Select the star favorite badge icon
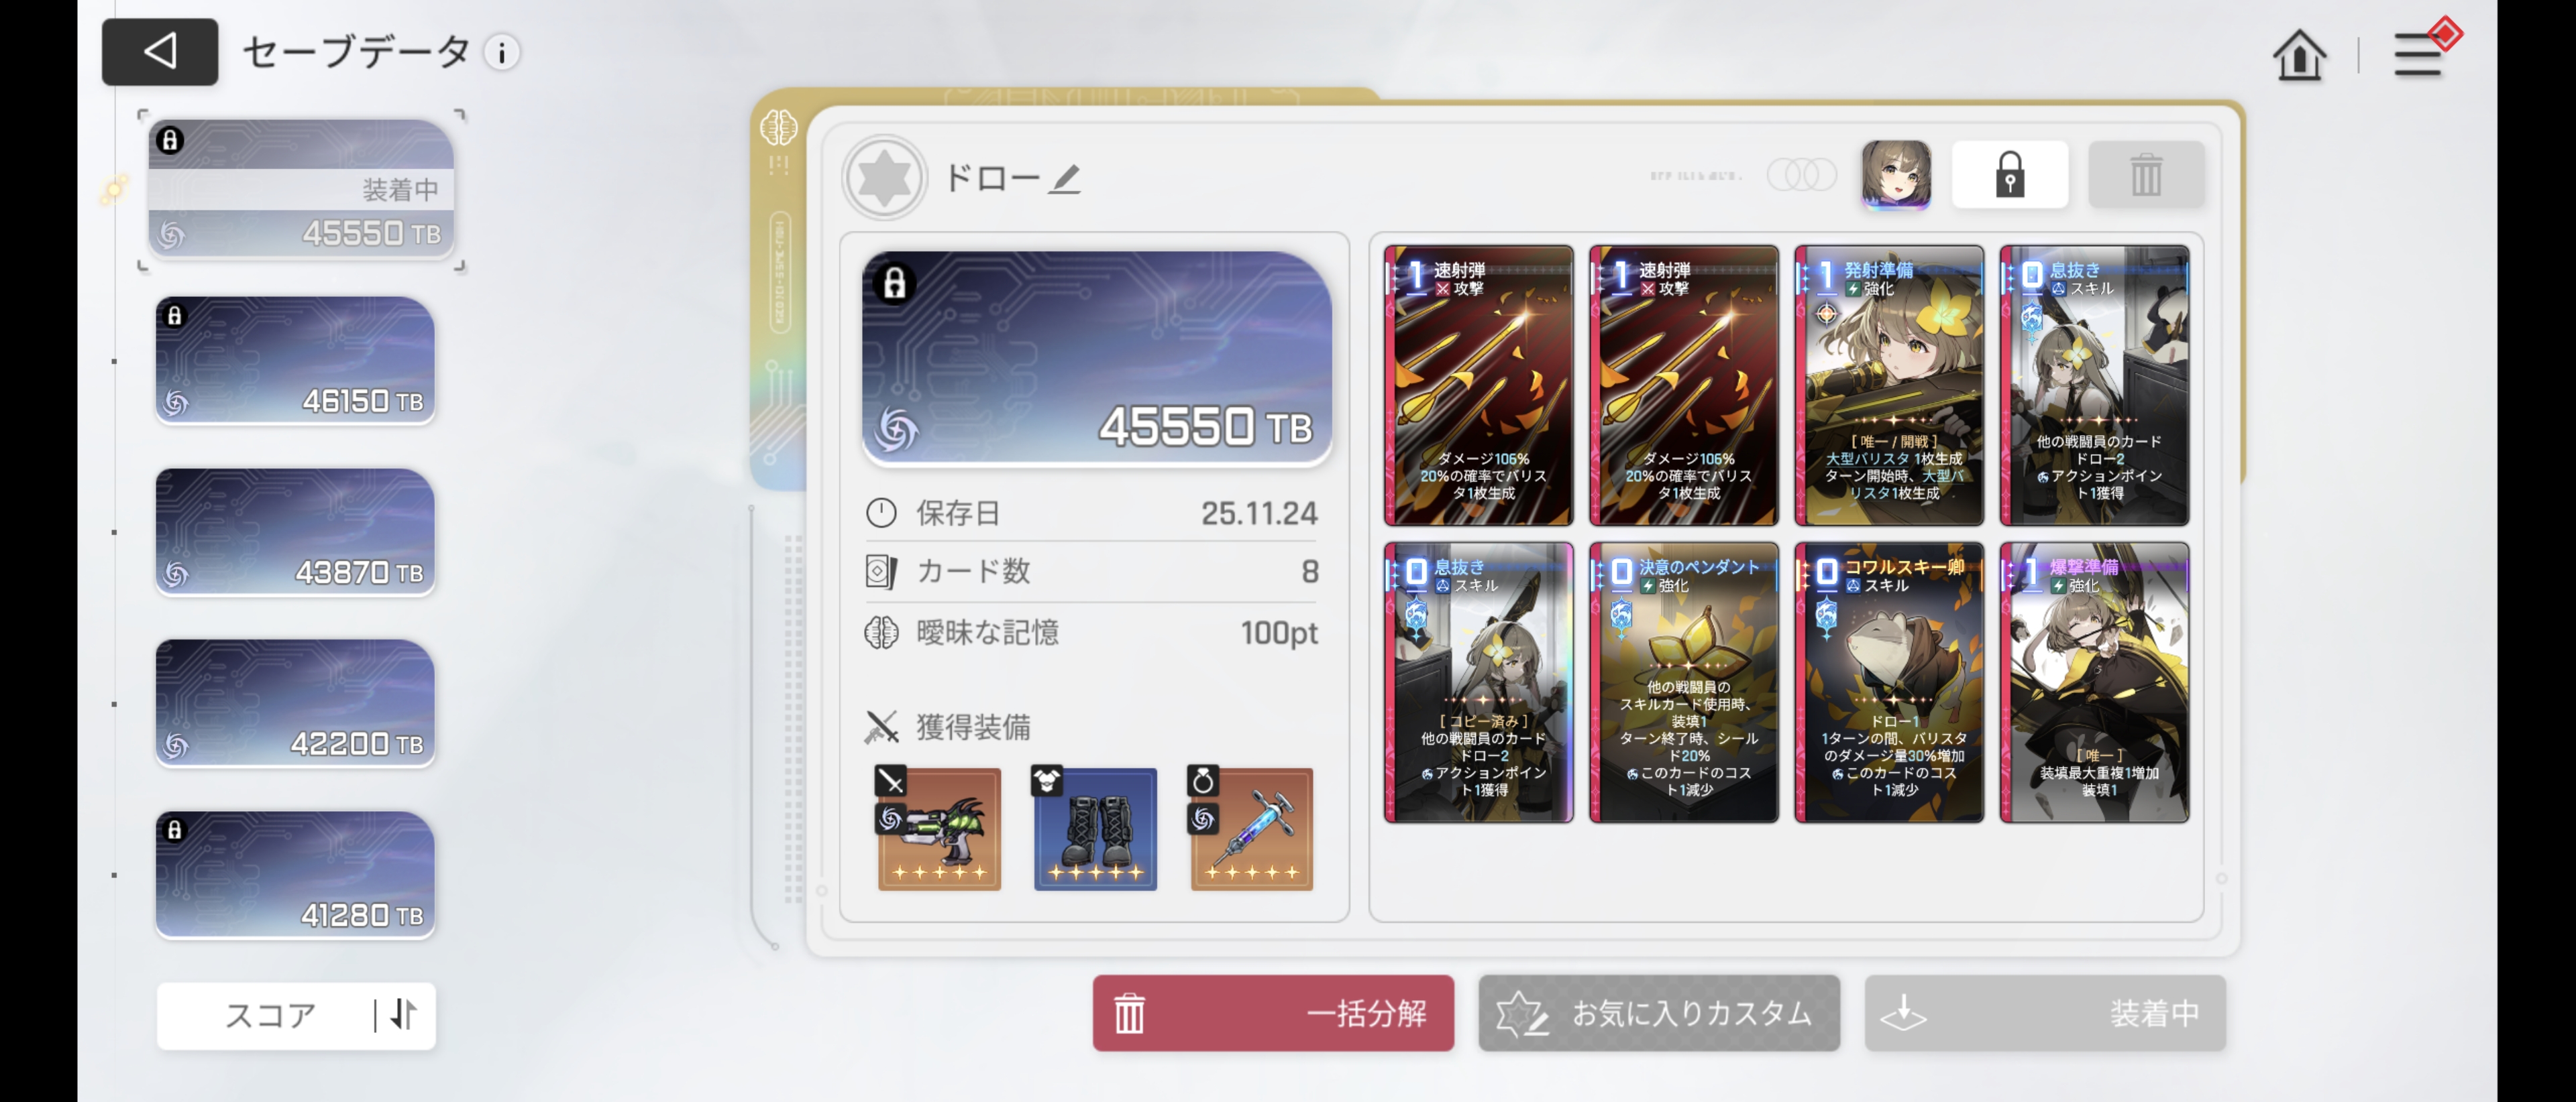This screenshot has height=1102, width=2576. (x=884, y=178)
